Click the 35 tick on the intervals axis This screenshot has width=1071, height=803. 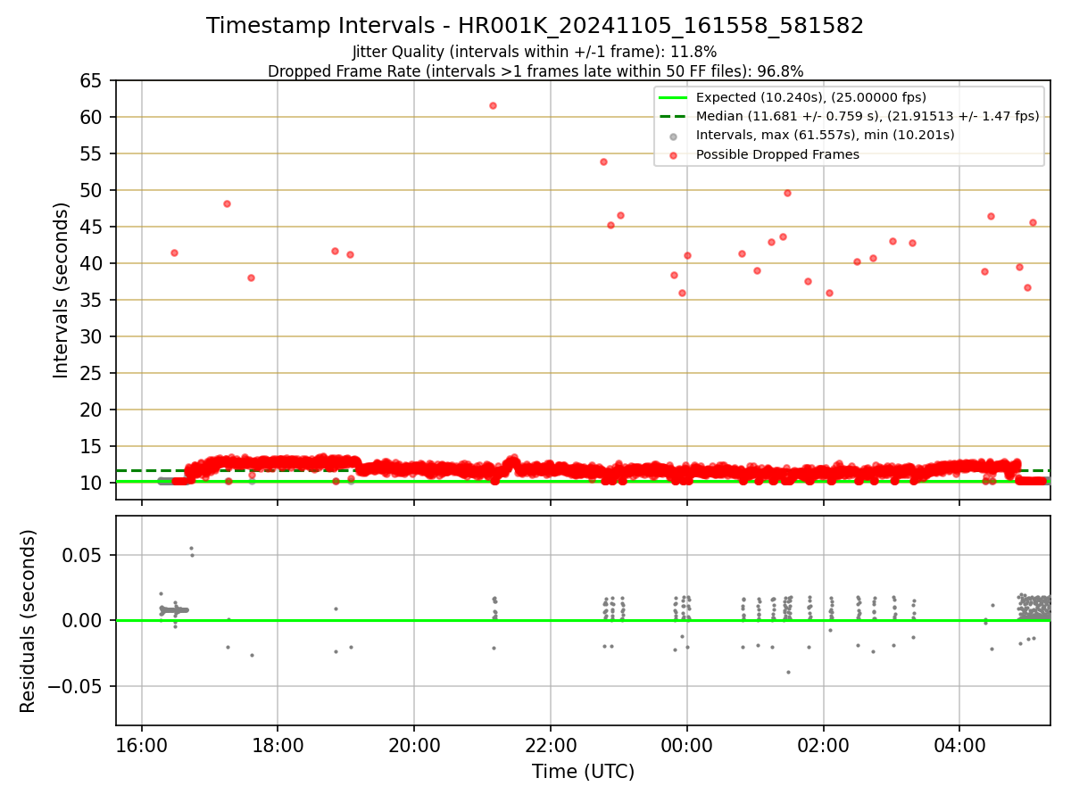tap(92, 300)
